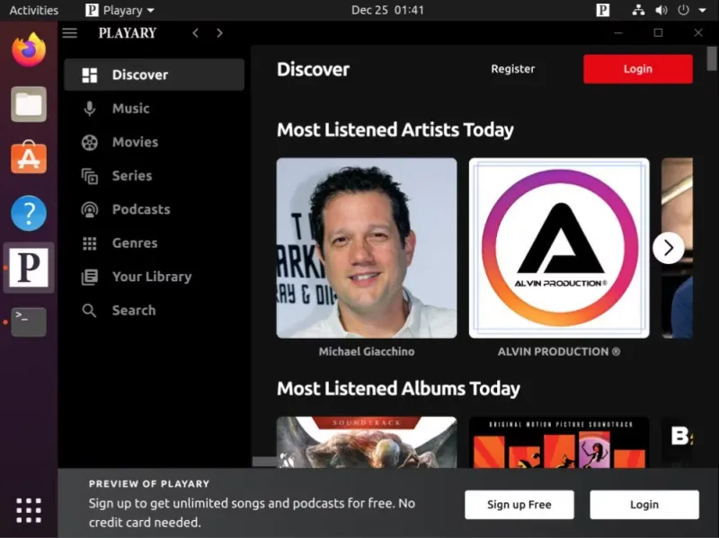Select Genres in sidebar
719x538 pixels.
154,243
